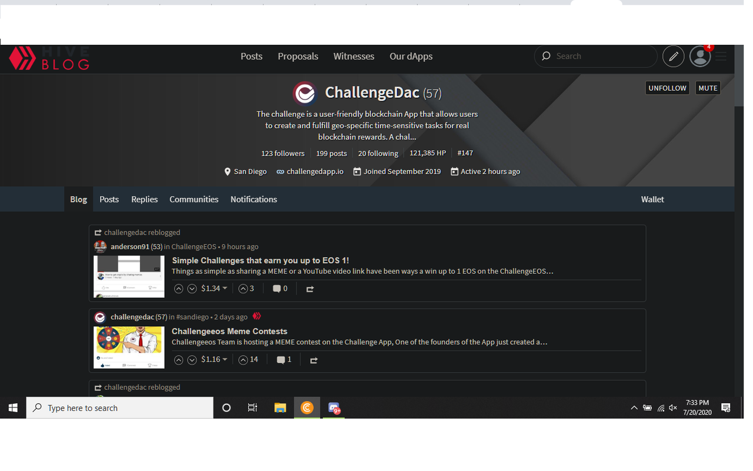Open the compose post pencil icon
This screenshot has width=753, height=471.
[674, 57]
